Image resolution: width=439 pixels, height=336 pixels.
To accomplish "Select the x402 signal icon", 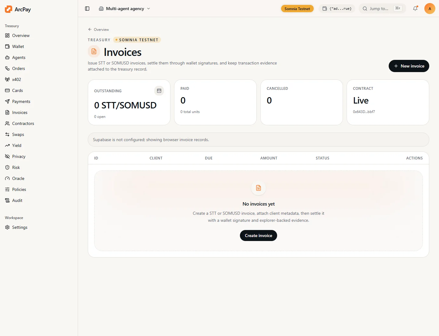I will click(x=7, y=79).
